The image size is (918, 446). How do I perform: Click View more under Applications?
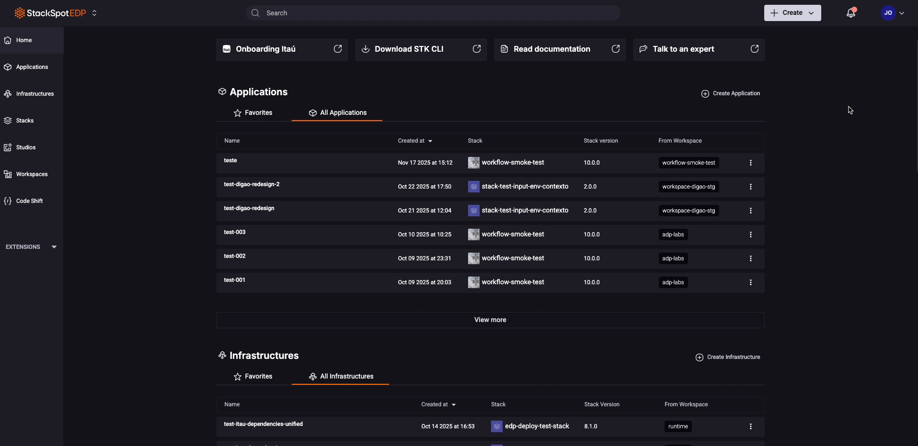pyautogui.click(x=490, y=320)
